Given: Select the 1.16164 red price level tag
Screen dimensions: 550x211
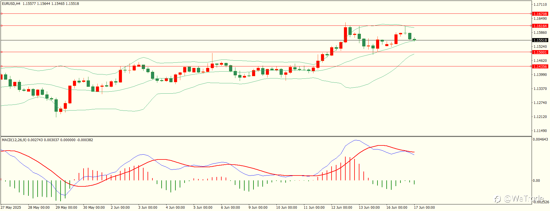Looking at the screenshot, I should click(x=540, y=26).
